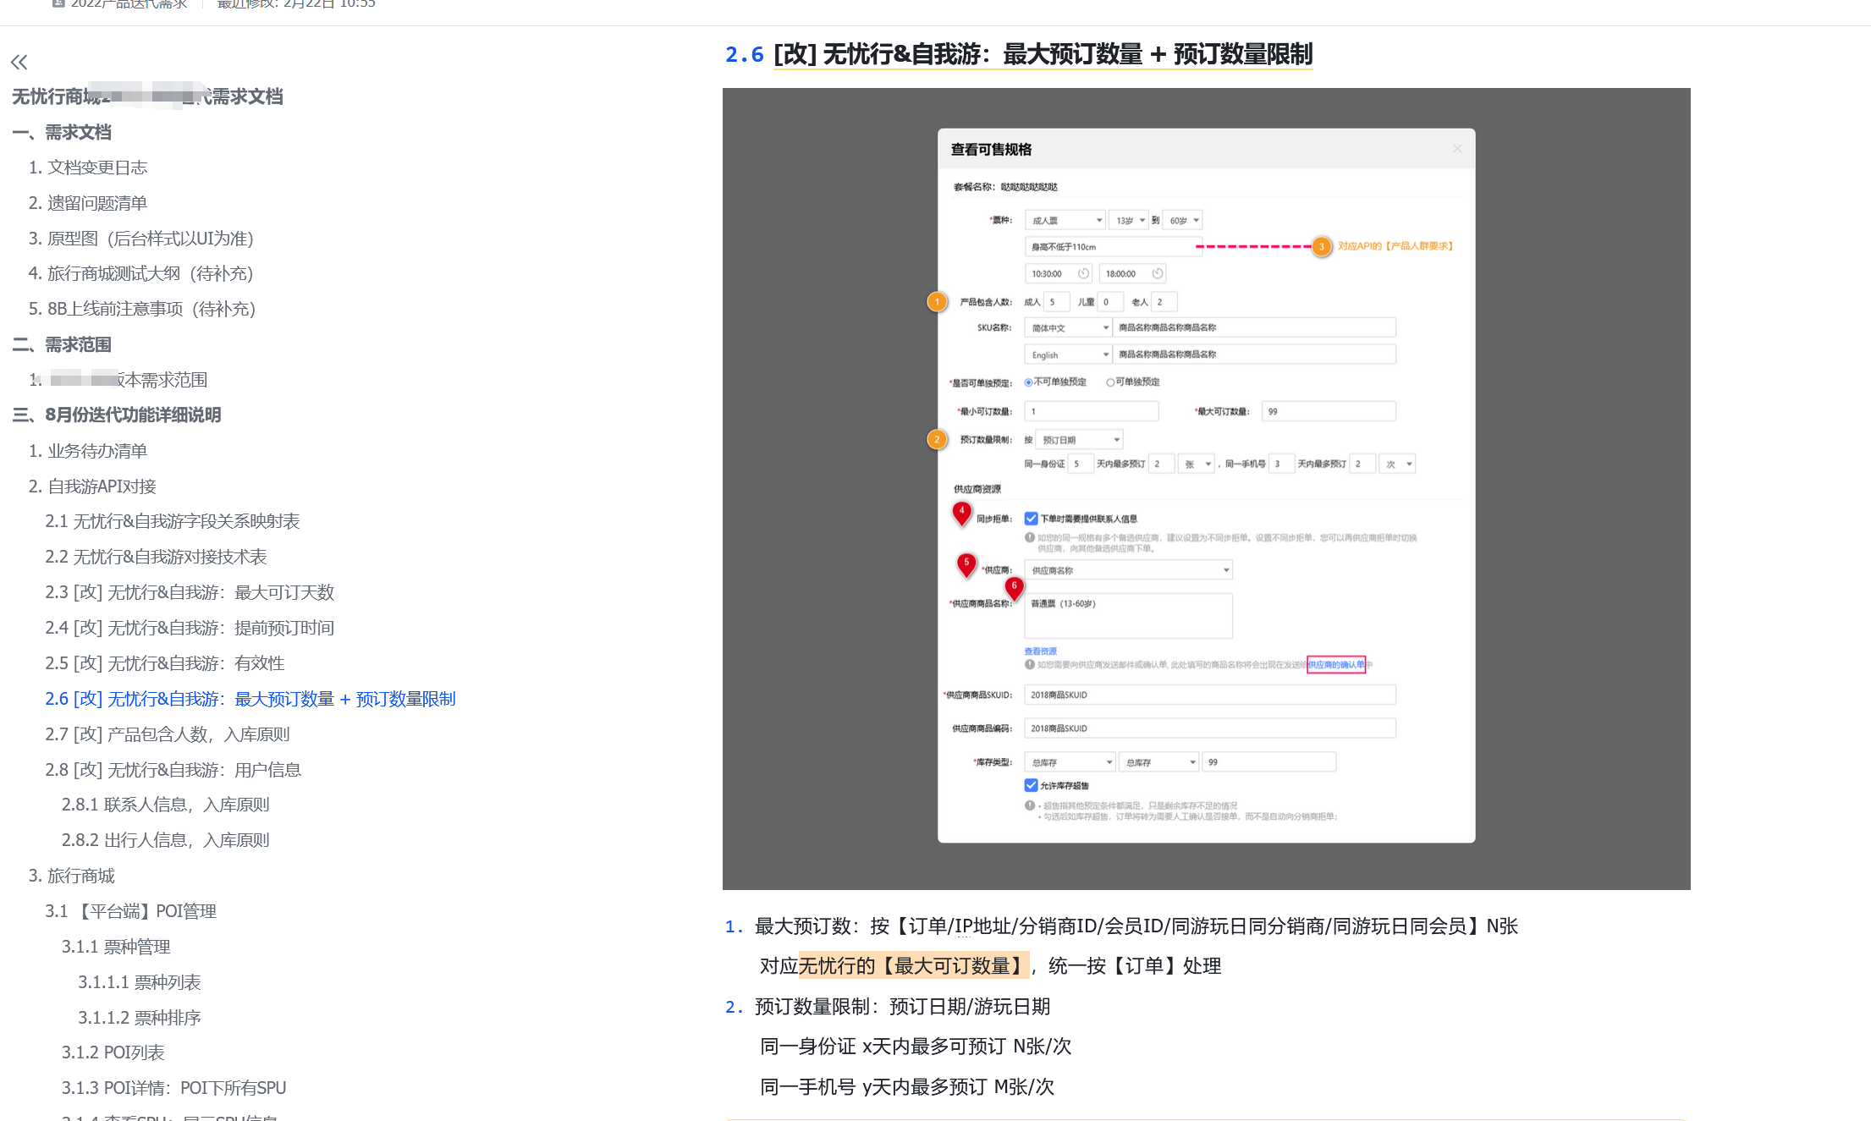Click the X close icon in 查看可售规格 mockup

pyautogui.click(x=1457, y=149)
